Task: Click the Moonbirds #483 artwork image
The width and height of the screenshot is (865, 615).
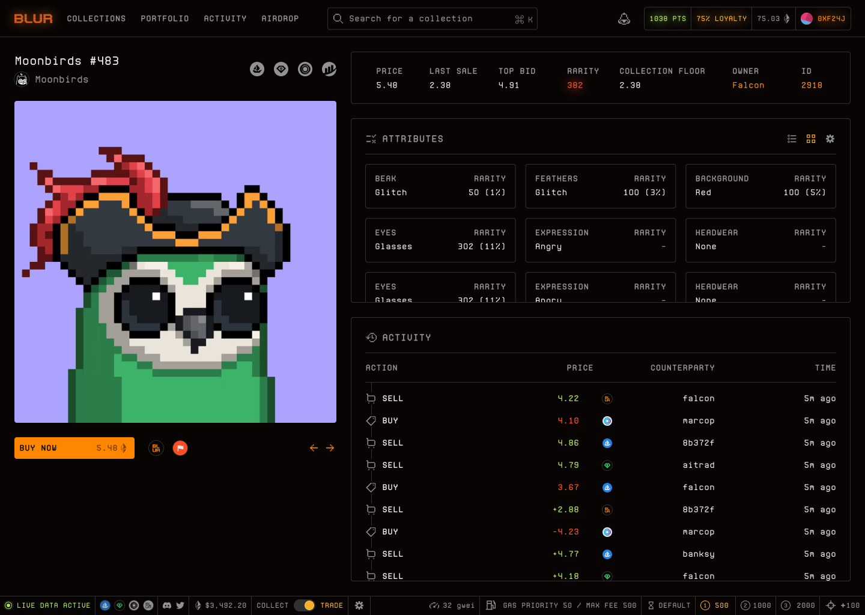Action: (x=175, y=262)
